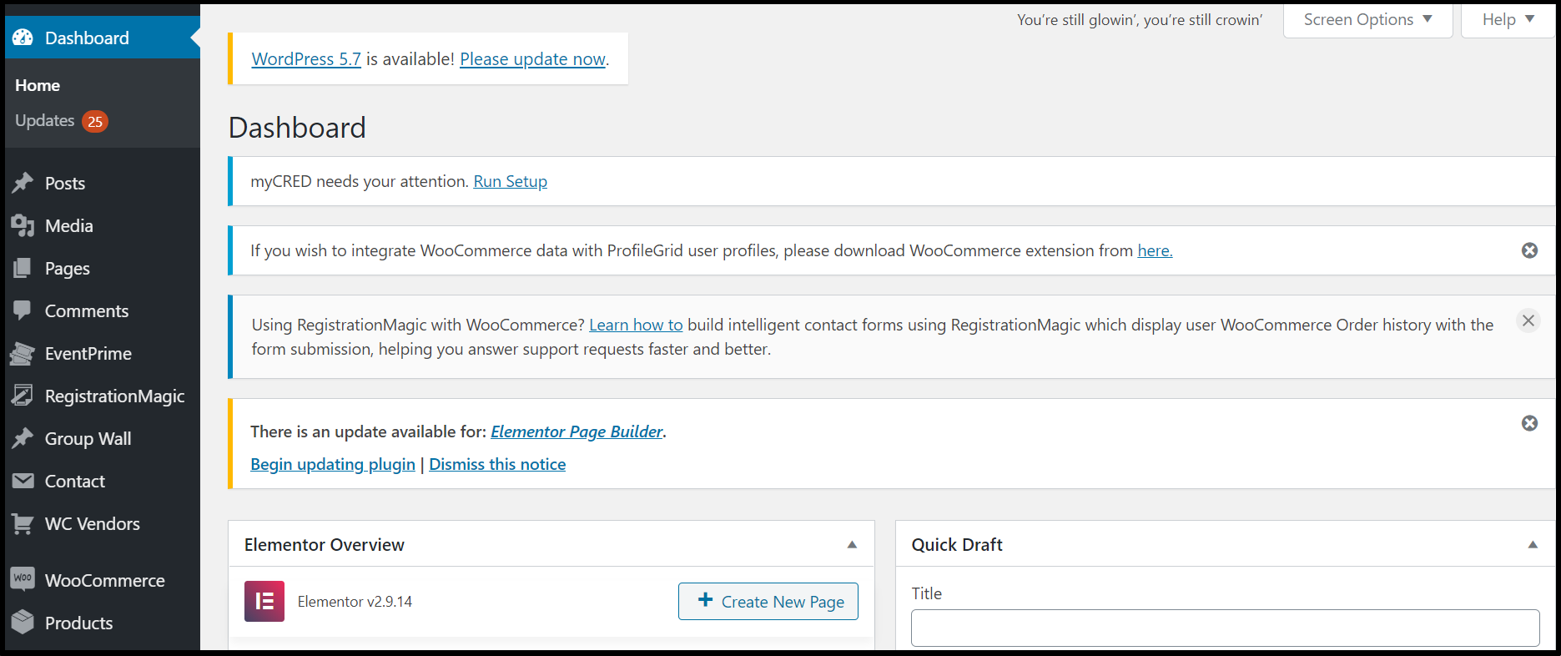1561x656 pixels.
Task: Click the Posts pushpin icon
Action: click(x=23, y=183)
